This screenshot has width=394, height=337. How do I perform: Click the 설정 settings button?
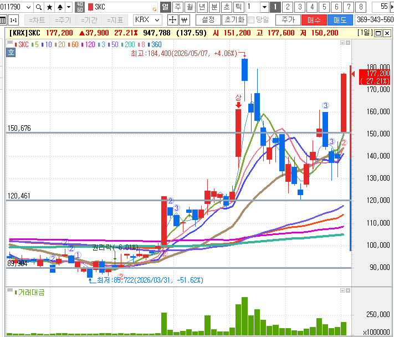[208, 20]
